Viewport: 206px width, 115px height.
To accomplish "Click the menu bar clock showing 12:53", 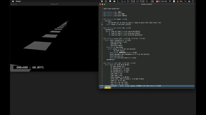I will 163,1.
